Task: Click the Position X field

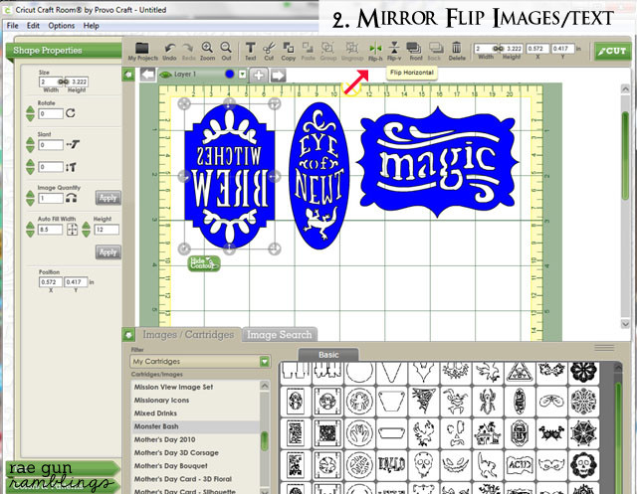Action: click(51, 282)
